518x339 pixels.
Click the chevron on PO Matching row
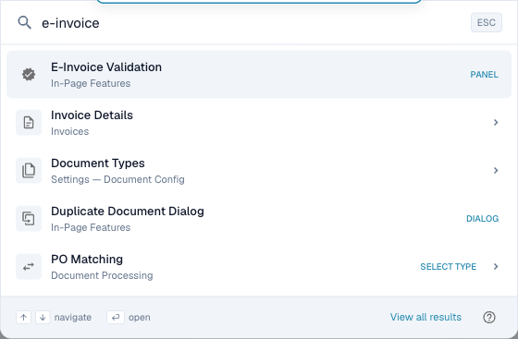pyautogui.click(x=496, y=266)
